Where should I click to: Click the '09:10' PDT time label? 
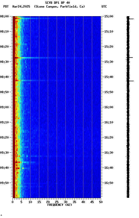pyautogui.click(x=4, y=122)
